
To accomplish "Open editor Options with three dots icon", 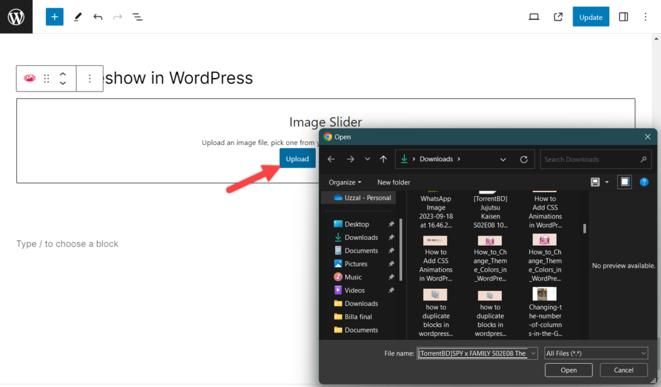I will click(x=646, y=16).
